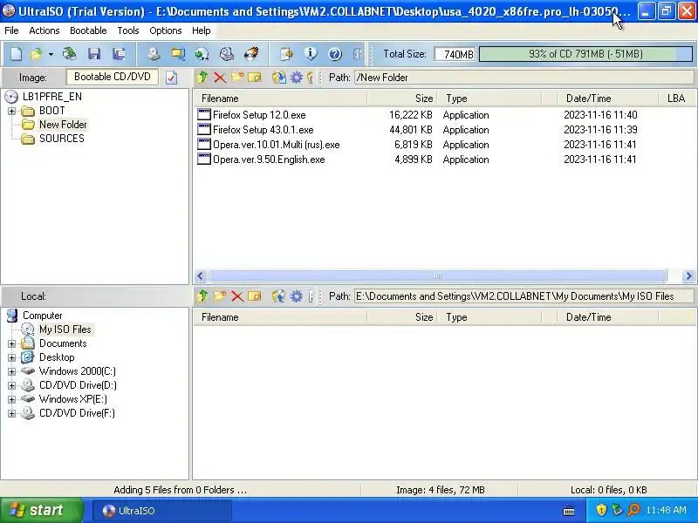Screen dimensions: 698x523
Task: Expand the Windows XP(E:) drive node
Action: (11, 399)
